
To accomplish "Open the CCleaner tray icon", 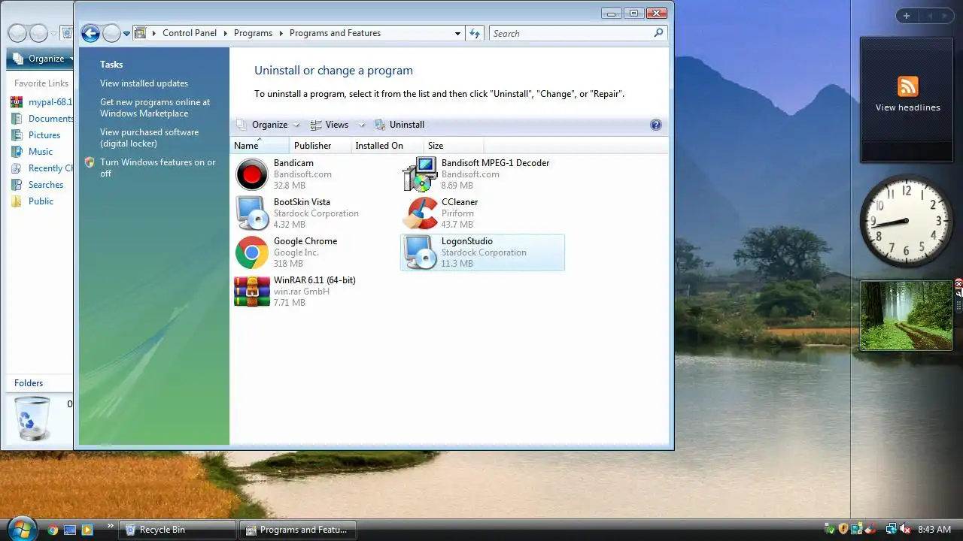I will (x=869, y=529).
